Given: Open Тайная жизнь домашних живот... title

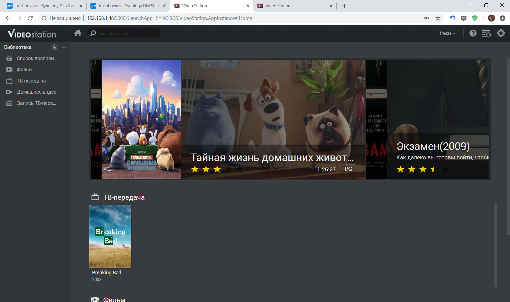Looking at the screenshot, I should [272, 157].
